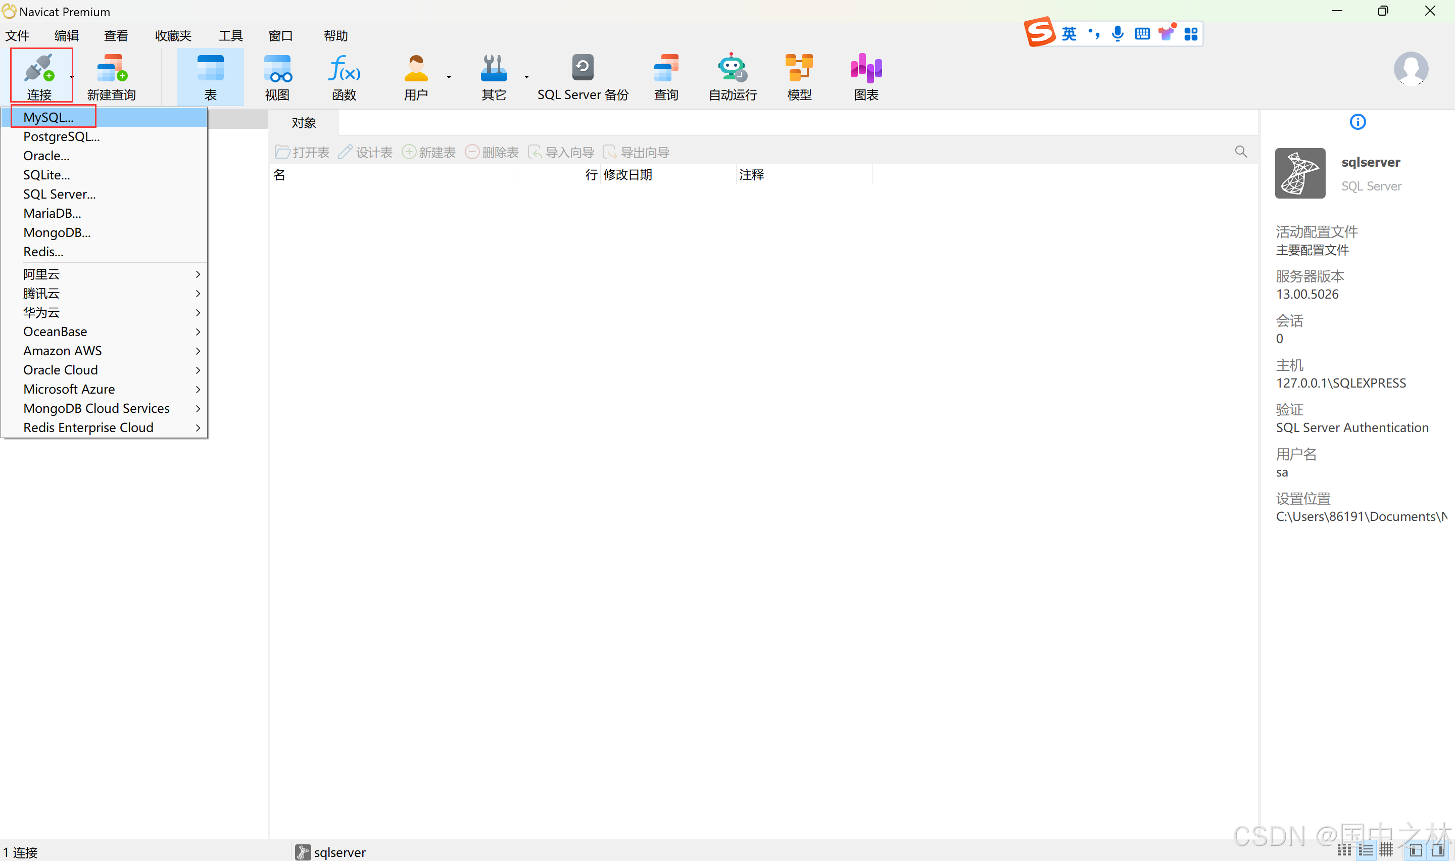Click Sogou voice input microphone icon

(1118, 34)
